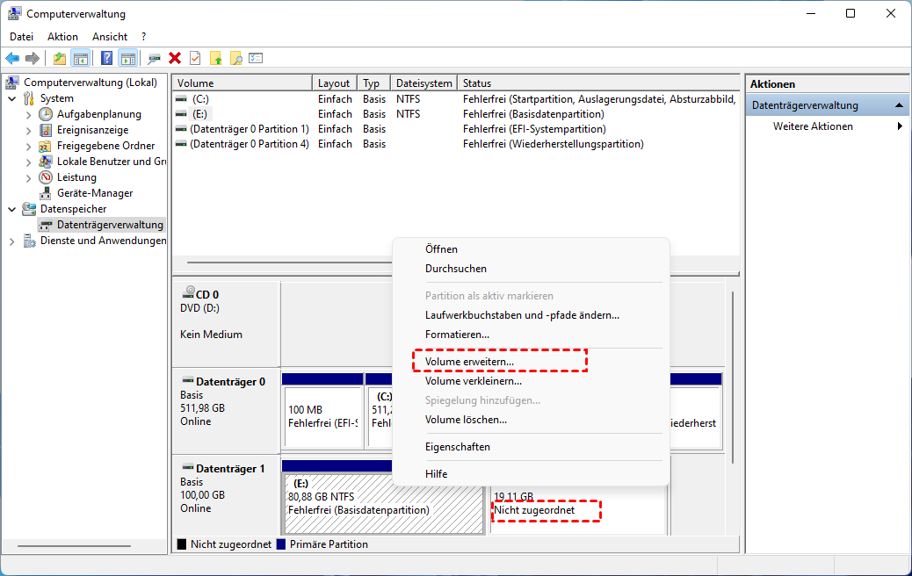Select the Datenspeicher storage icon
Image resolution: width=912 pixels, height=576 pixels.
(28, 209)
